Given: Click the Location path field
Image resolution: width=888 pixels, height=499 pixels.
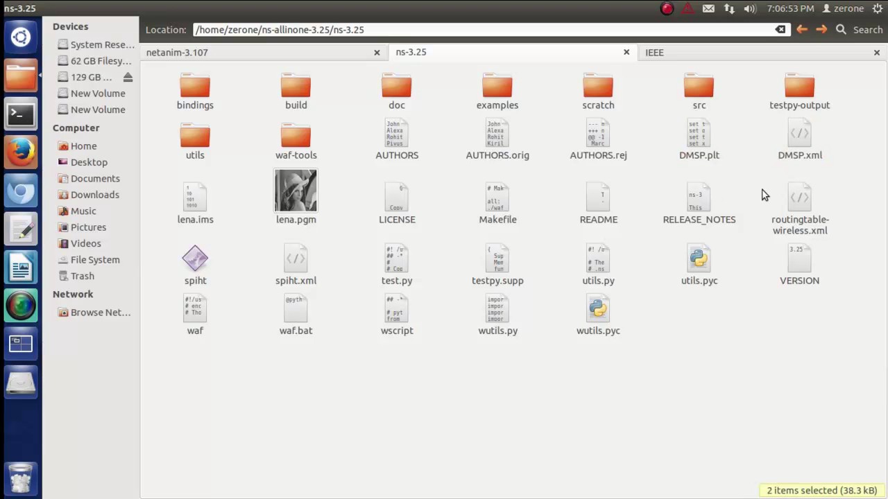Looking at the screenshot, I should pyautogui.click(x=493, y=30).
